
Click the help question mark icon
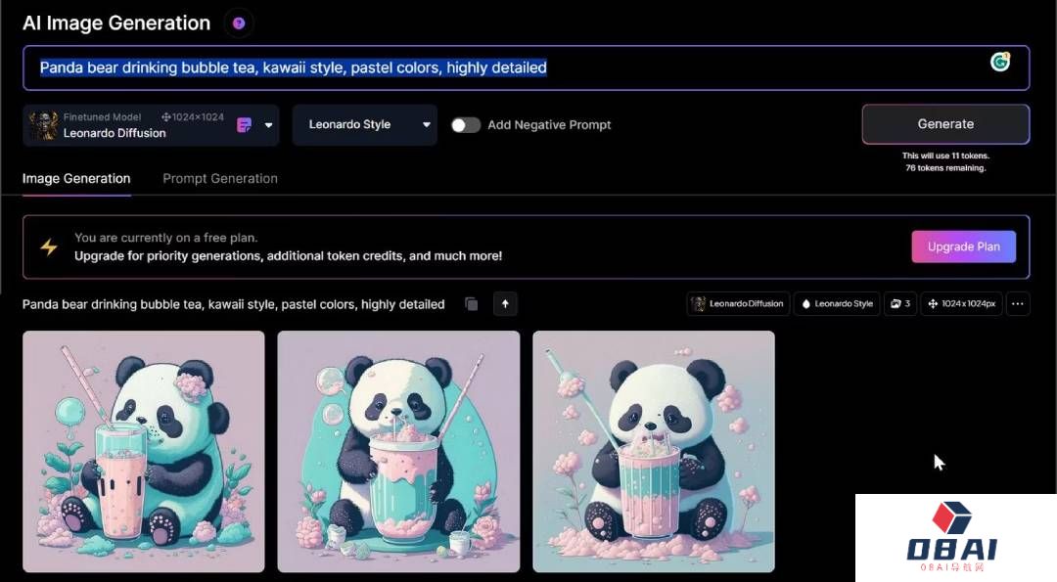[238, 22]
